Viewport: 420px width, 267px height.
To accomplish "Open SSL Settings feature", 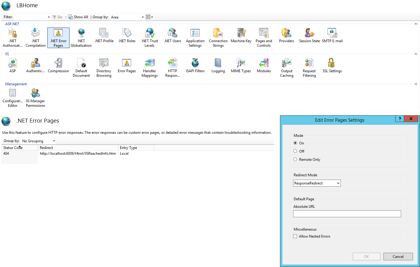I will tap(332, 66).
